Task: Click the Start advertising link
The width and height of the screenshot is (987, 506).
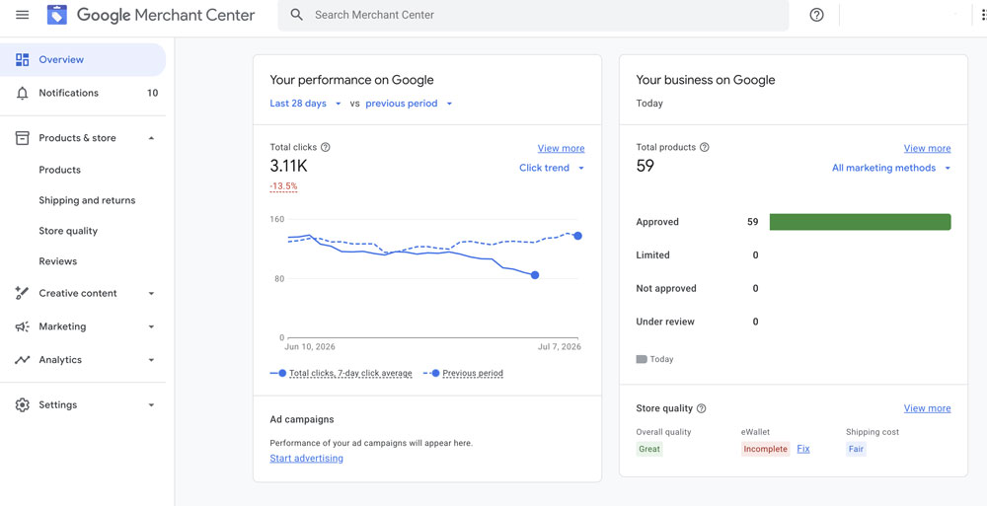Action: pos(307,459)
